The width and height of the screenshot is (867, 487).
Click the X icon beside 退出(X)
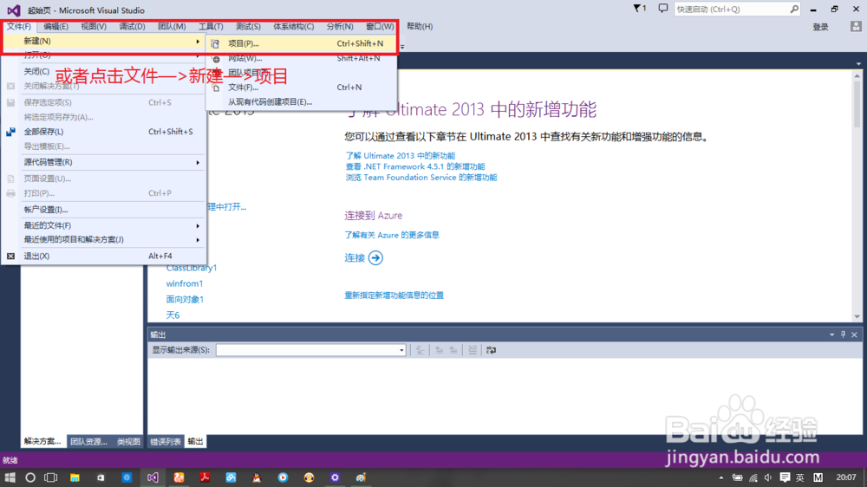coord(10,256)
